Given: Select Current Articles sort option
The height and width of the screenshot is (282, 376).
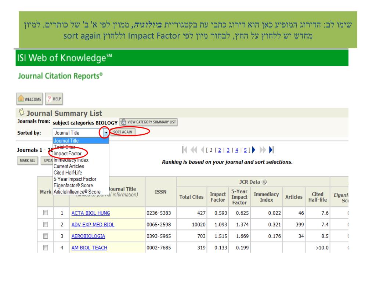Looking at the screenshot, I should coord(81,166).
